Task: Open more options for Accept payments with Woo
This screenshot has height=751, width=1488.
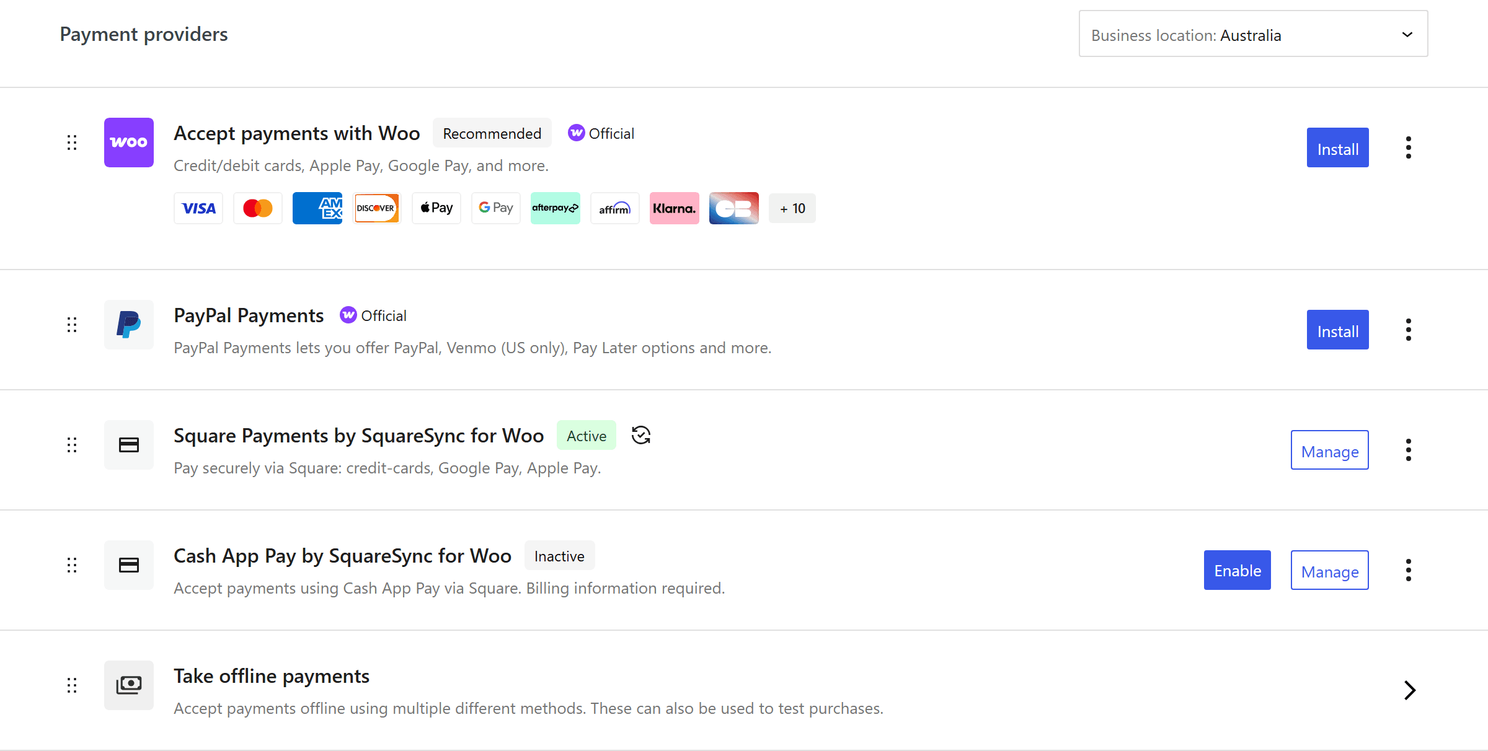Action: coord(1409,147)
